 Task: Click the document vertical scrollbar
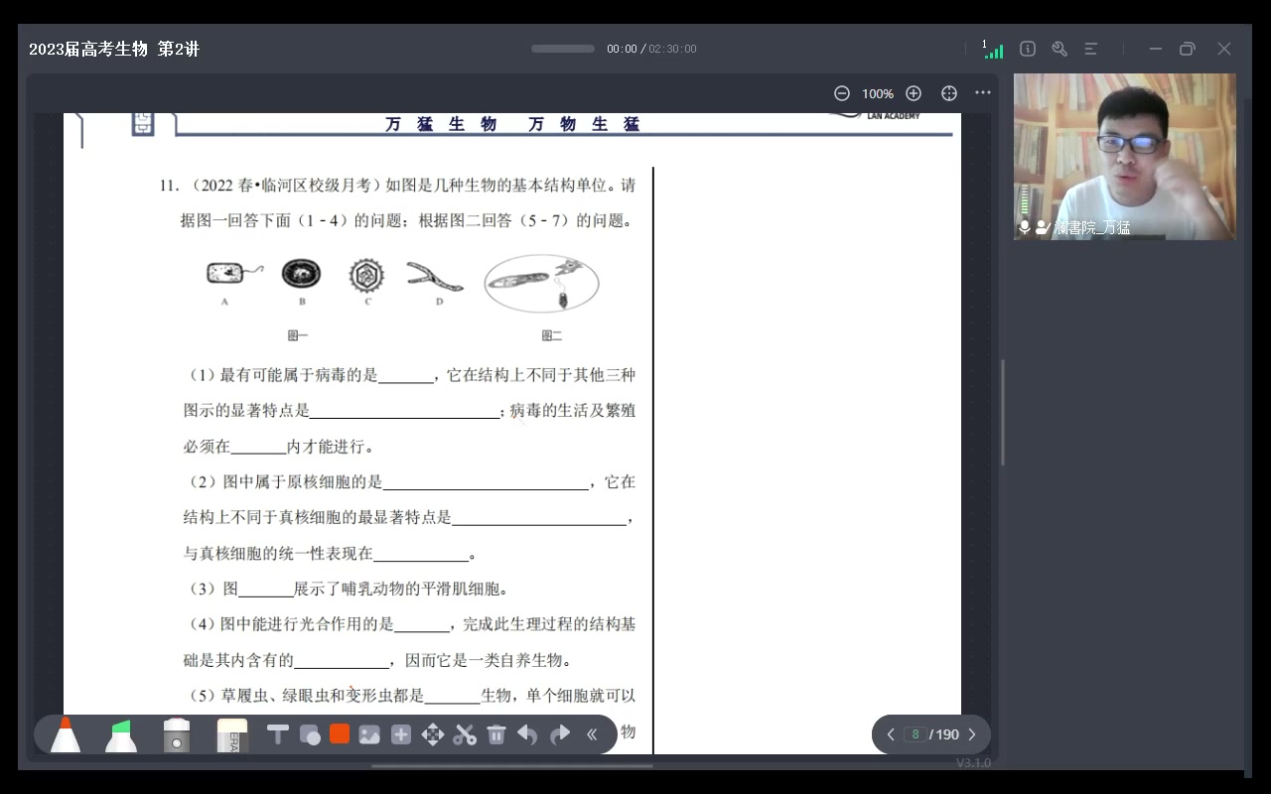1002,412
